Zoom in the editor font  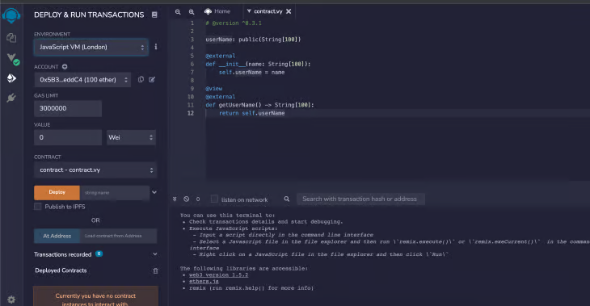[192, 11]
